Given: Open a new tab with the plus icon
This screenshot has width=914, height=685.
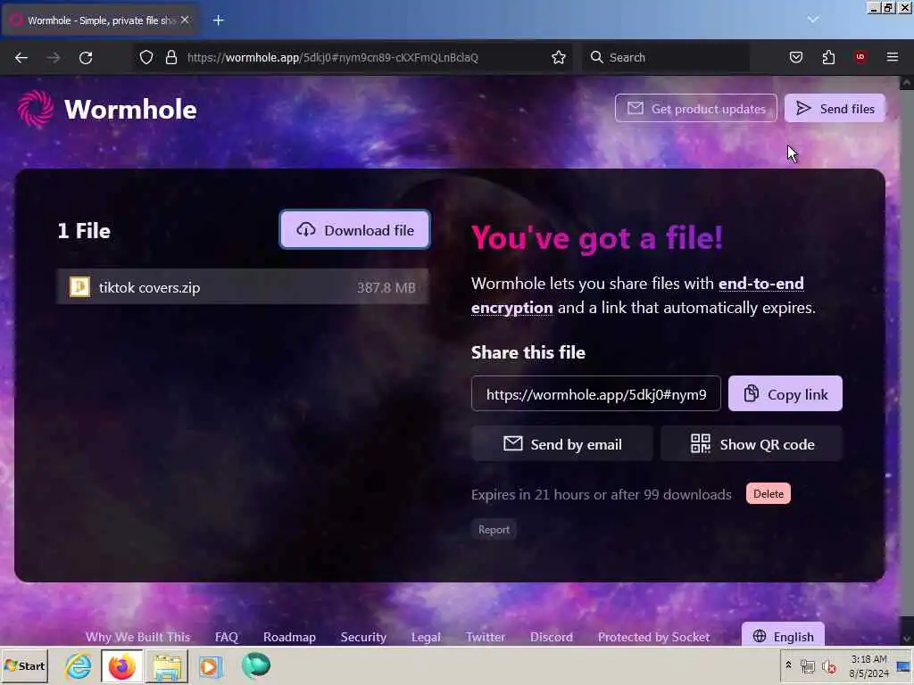Looking at the screenshot, I should click(219, 21).
